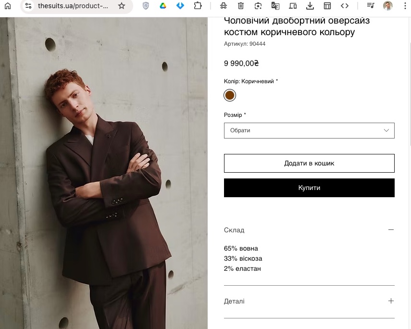The image size is (411, 329).
Task: Open the site information icon in address bar
Action: point(28,6)
